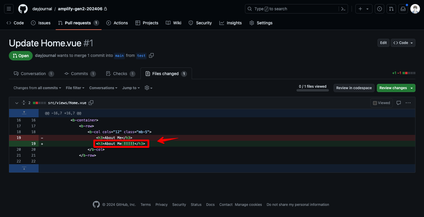Click the header pull requests icon
424x217 pixels.
tap(391, 9)
